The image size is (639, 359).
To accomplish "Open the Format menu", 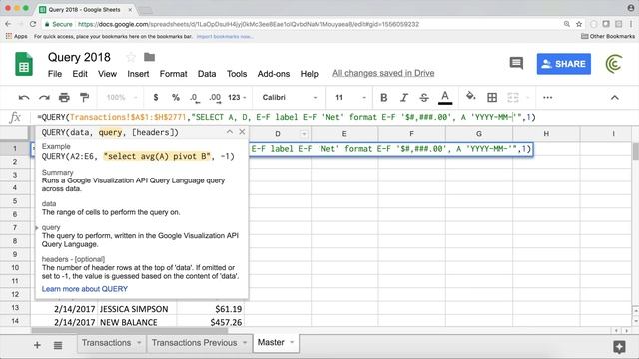I will [x=173, y=74].
